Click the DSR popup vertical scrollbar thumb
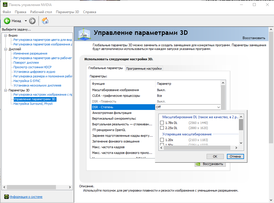Viewport: 274px width, 203px height. click(241, 124)
